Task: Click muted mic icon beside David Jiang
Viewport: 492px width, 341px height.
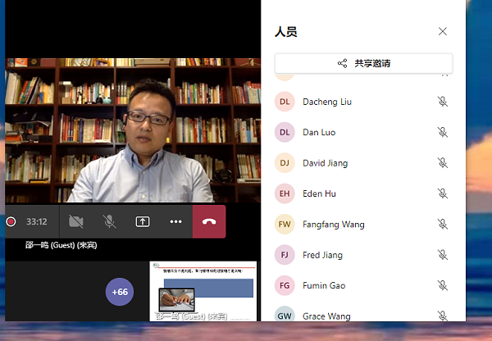Action: (443, 163)
